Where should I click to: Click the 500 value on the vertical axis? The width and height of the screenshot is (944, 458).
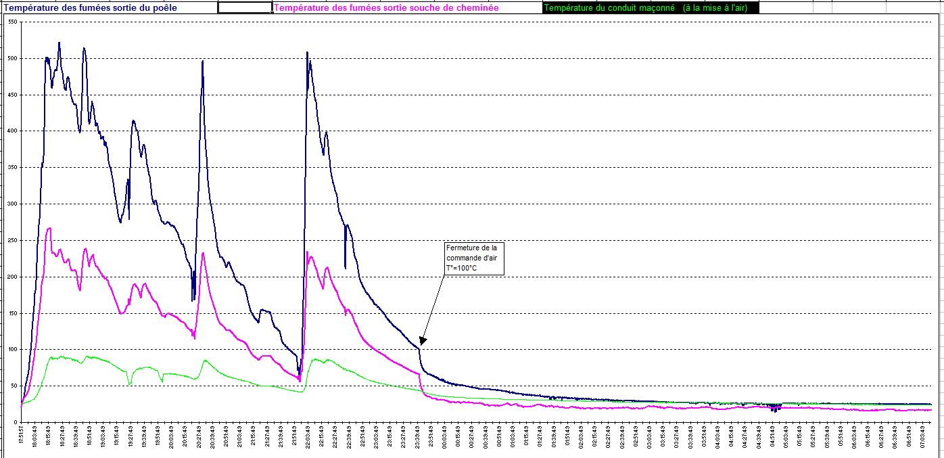[x=12, y=58]
